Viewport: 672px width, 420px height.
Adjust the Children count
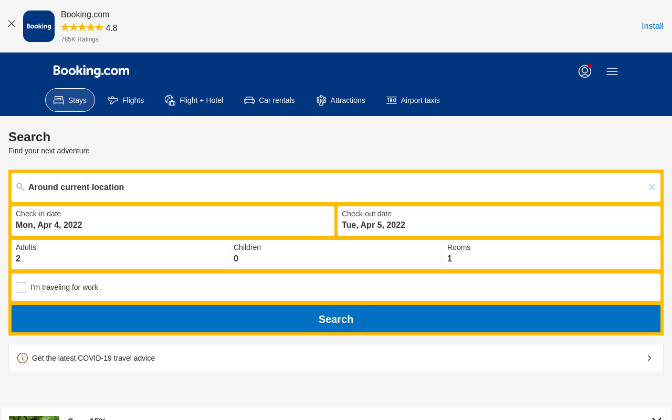click(336, 255)
